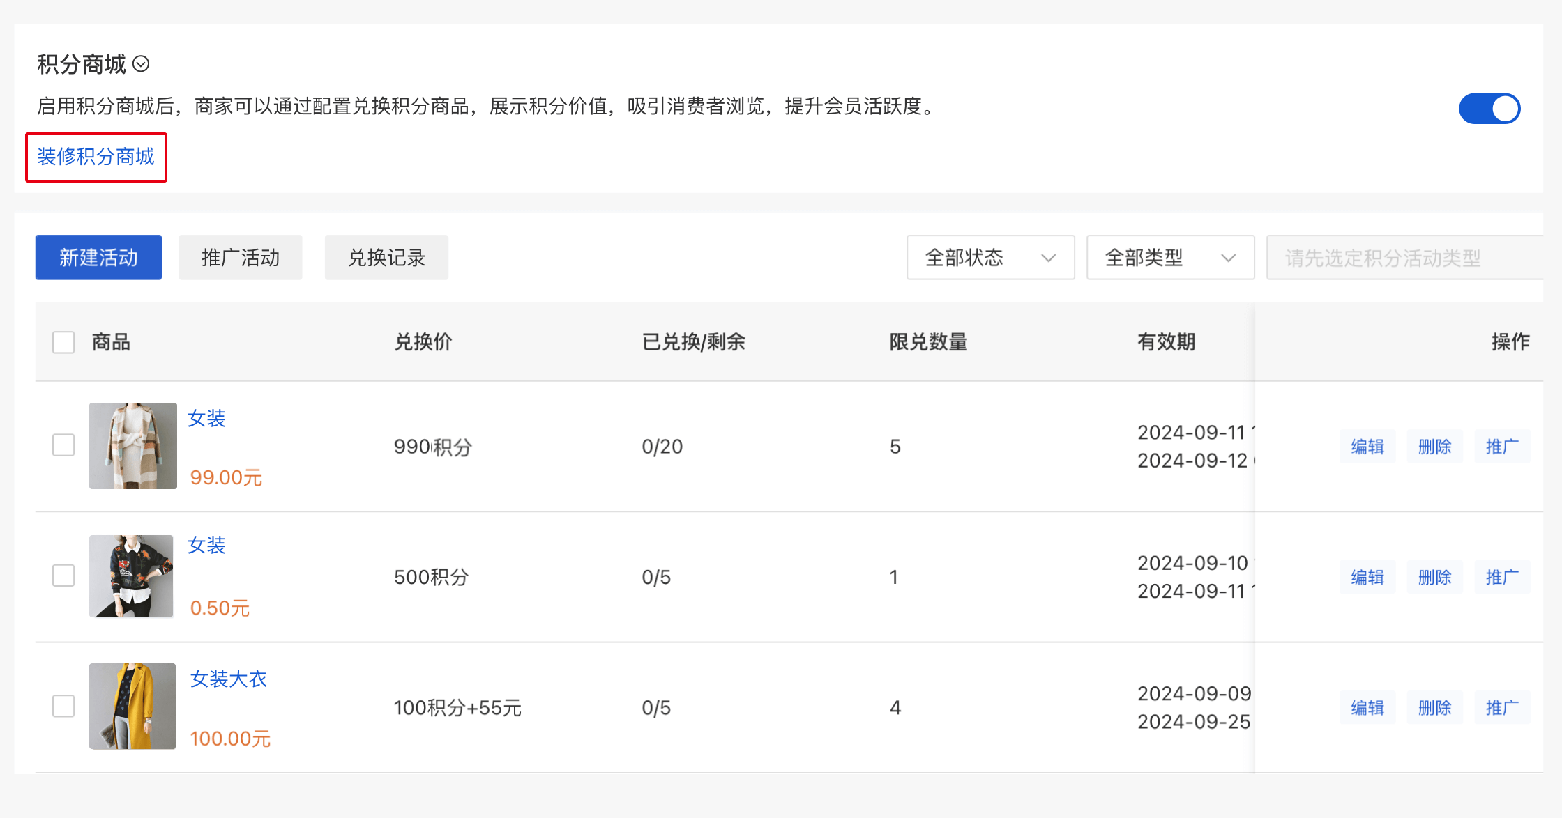This screenshot has width=1562, height=818.
Task: Check the select-all checkbox in table header
Action: coord(63,342)
